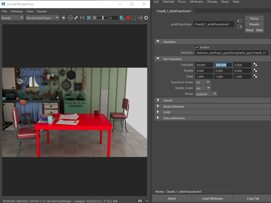Image resolution: width=271 pixels, height=203 pixels.
Task: Click the go to input connection icon
Action: tap(240, 21)
